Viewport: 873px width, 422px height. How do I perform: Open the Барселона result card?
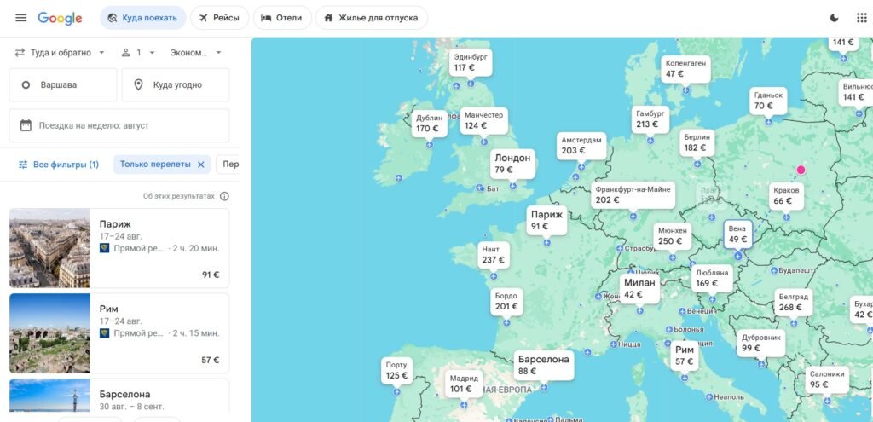[119, 396]
